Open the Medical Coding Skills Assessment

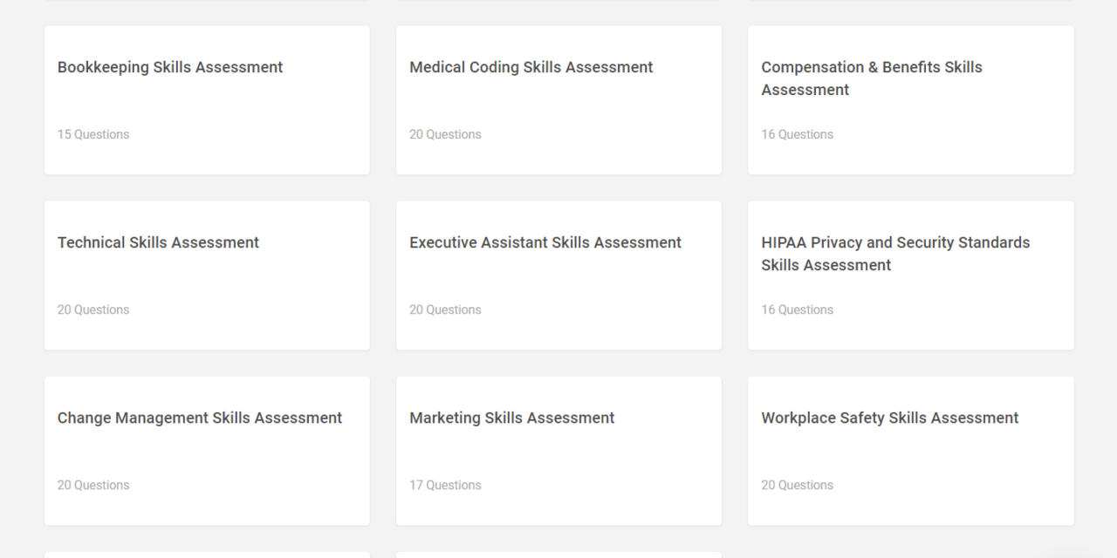pyautogui.click(x=531, y=67)
